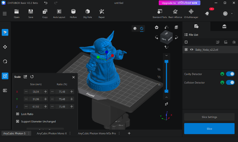
Task: Check the Lock Ratio checkbox
Action: click(x=18, y=114)
